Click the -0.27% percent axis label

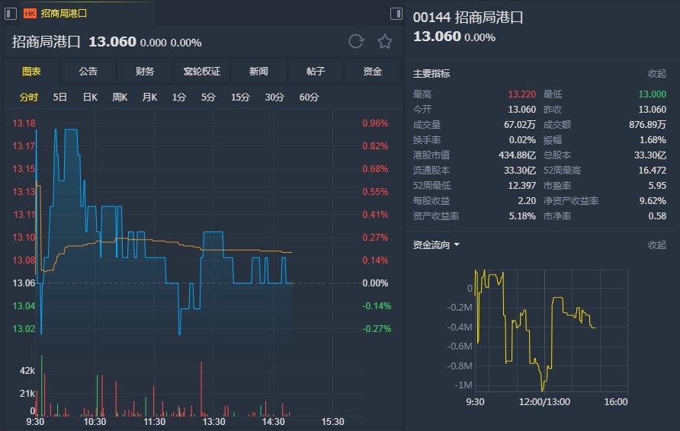(x=377, y=329)
